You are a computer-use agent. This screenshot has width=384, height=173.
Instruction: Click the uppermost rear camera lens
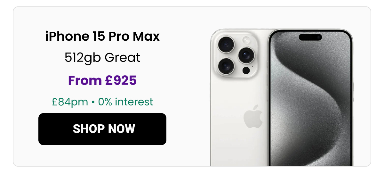(x=226, y=44)
